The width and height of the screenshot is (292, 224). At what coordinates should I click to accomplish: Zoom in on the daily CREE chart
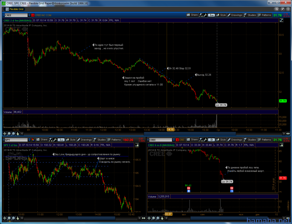coord(153,218)
